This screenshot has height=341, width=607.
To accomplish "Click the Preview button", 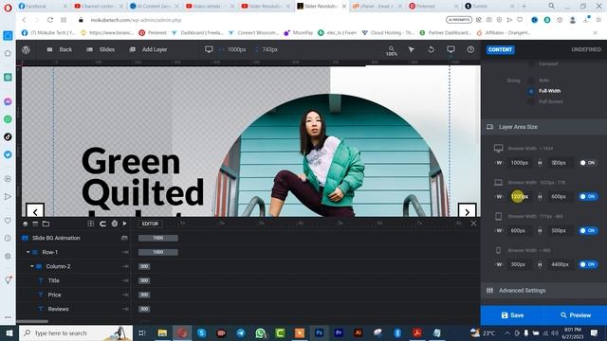I will coord(576,315).
